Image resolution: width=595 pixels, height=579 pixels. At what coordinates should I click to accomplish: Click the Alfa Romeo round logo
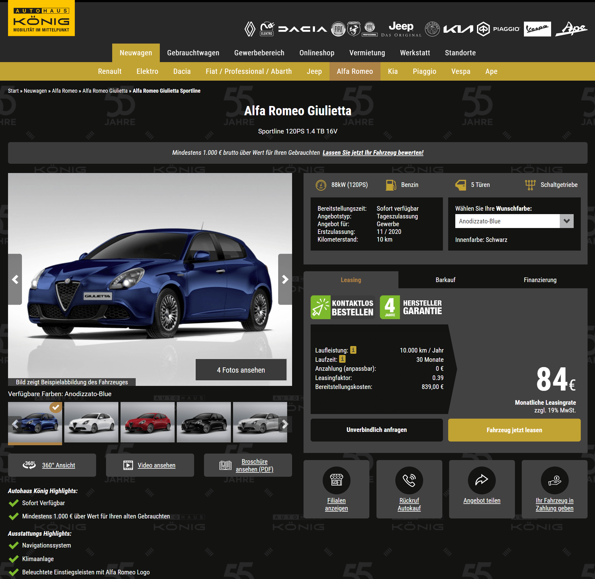point(432,29)
